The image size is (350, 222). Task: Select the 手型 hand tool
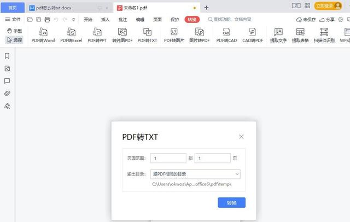14,31
